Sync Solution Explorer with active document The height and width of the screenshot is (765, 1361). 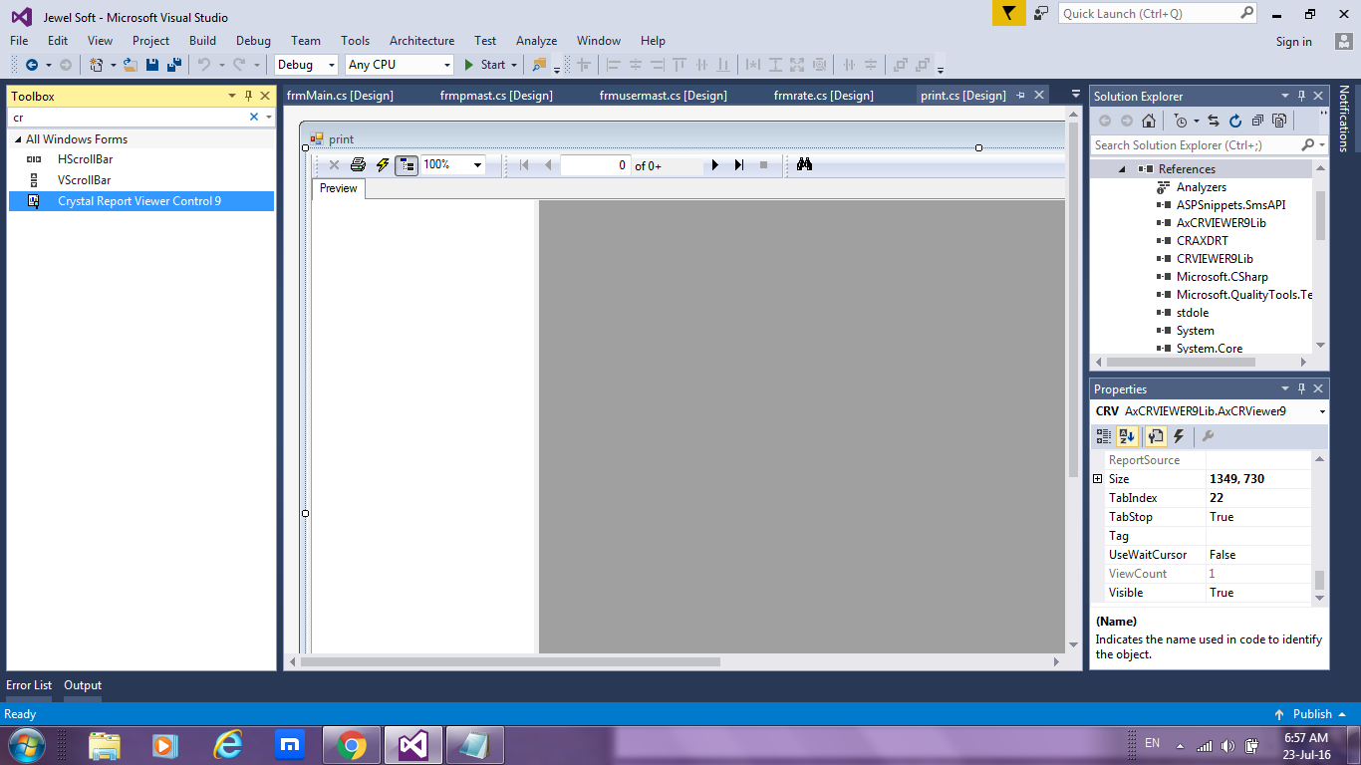point(1214,121)
